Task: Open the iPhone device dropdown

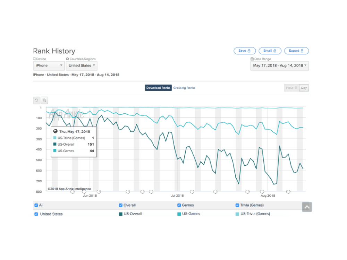Action: click(49, 66)
